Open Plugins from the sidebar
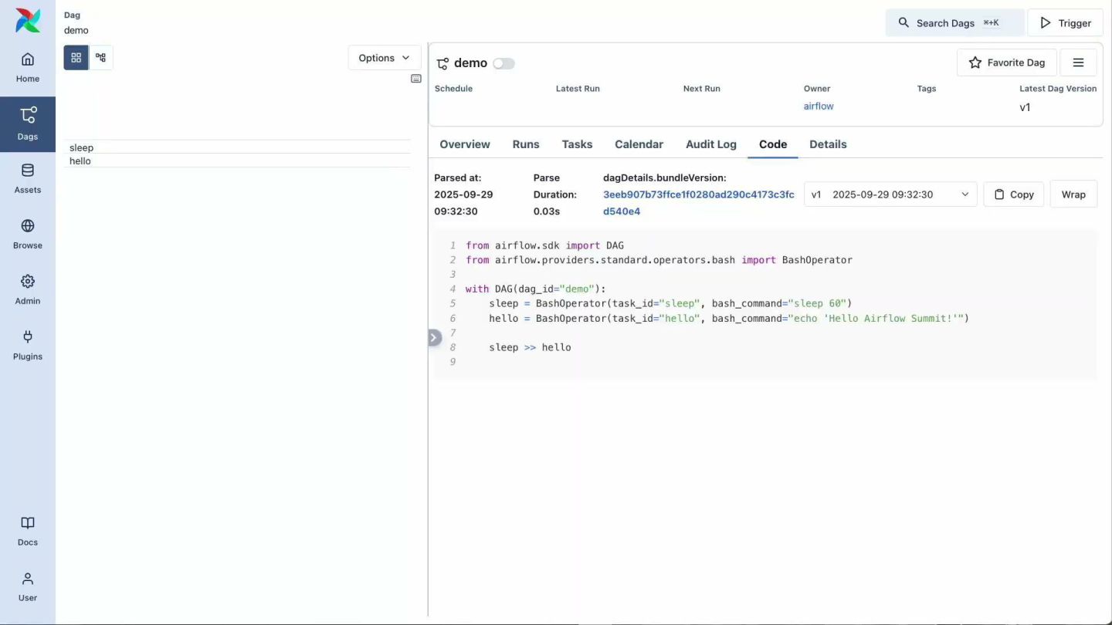The width and height of the screenshot is (1112, 625). point(28,345)
